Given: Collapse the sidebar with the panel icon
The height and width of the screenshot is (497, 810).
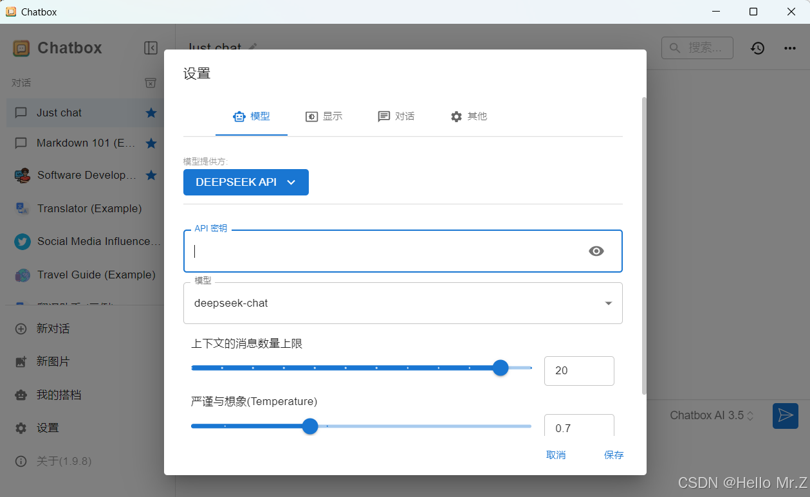Looking at the screenshot, I should coord(151,48).
